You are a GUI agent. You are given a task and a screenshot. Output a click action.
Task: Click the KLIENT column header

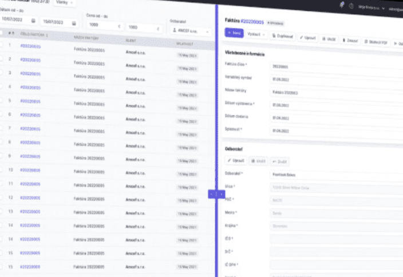131,41
